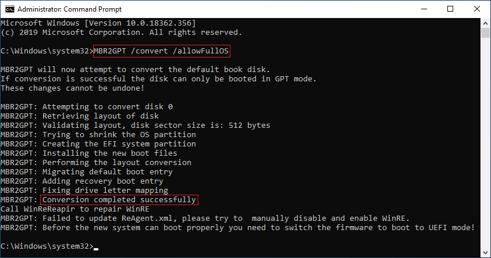Click empty scrollbar track below the thumb
Viewport: 491px width, 258px height.
(x=486, y=145)
